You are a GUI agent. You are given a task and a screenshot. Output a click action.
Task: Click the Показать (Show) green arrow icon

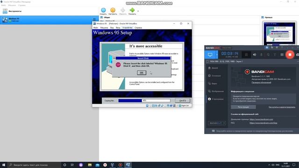click(x=132, y=11)
